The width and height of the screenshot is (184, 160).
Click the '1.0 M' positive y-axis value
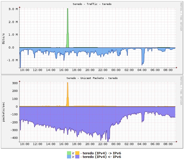point(13,35)
